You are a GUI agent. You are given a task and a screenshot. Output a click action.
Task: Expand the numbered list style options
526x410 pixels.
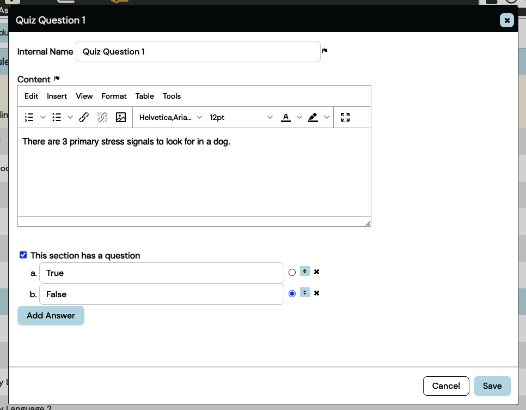[x=43, y=117]
